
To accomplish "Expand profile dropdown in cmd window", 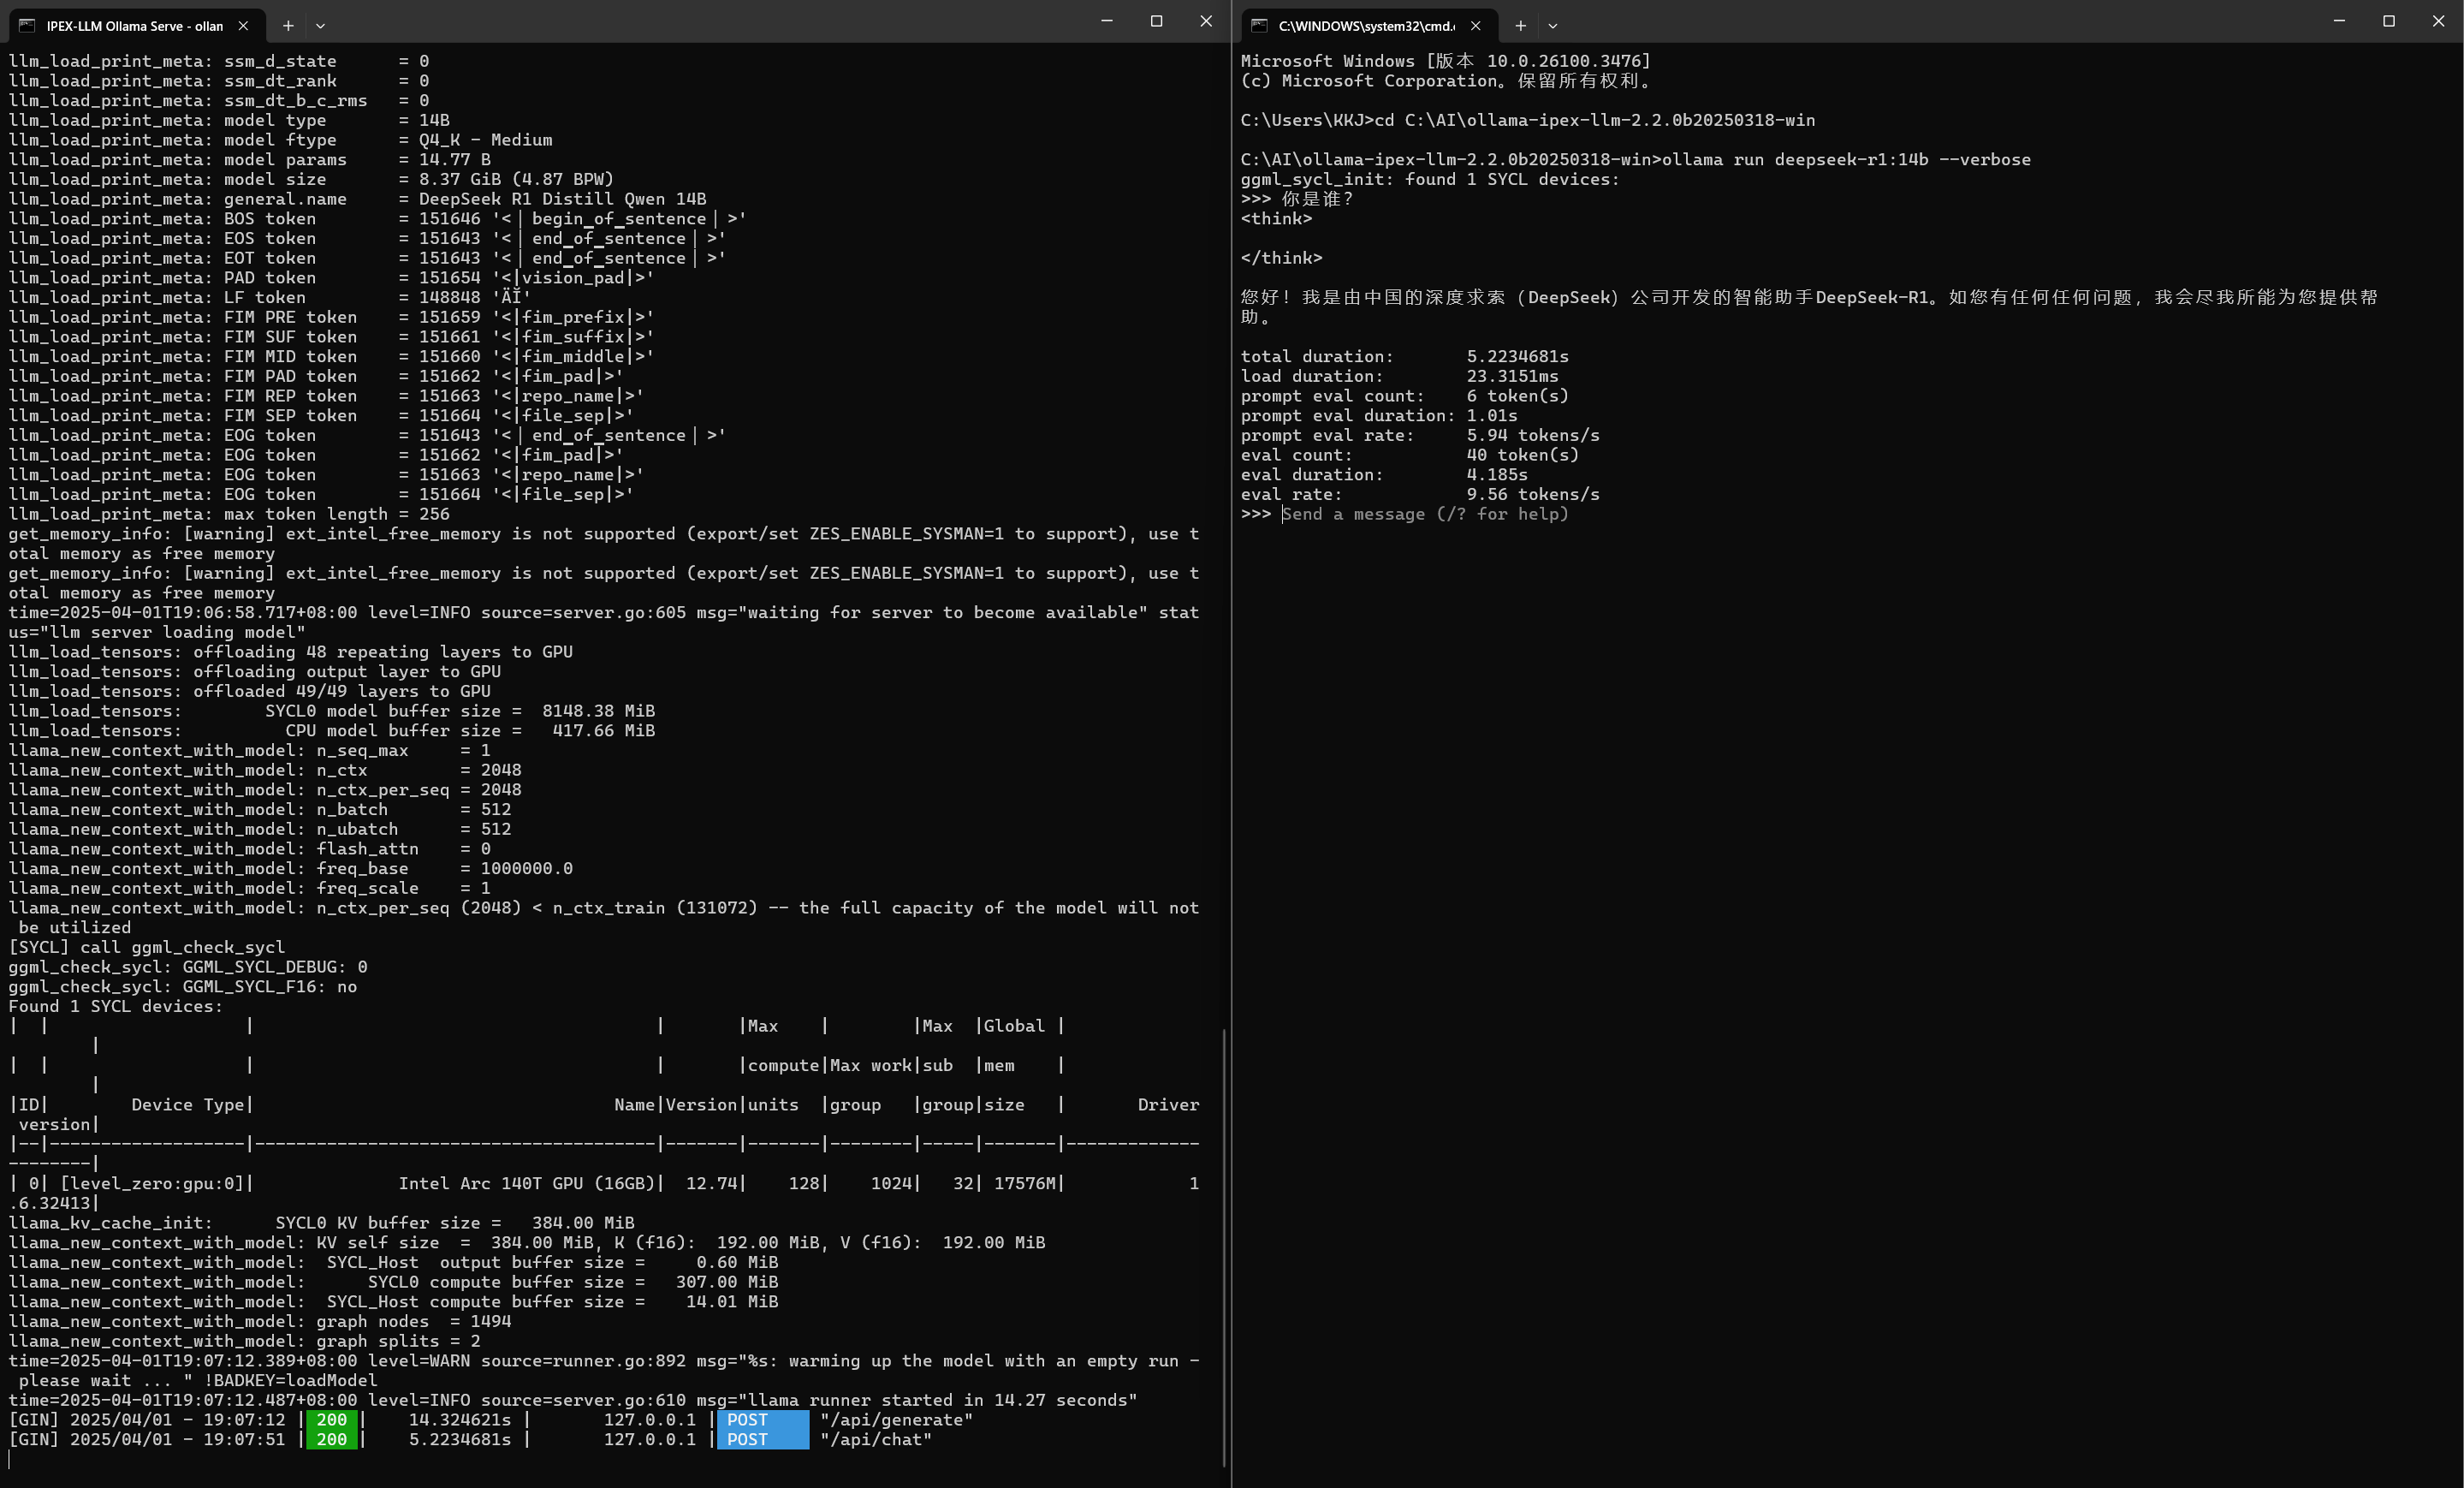I will [1552, 26].
